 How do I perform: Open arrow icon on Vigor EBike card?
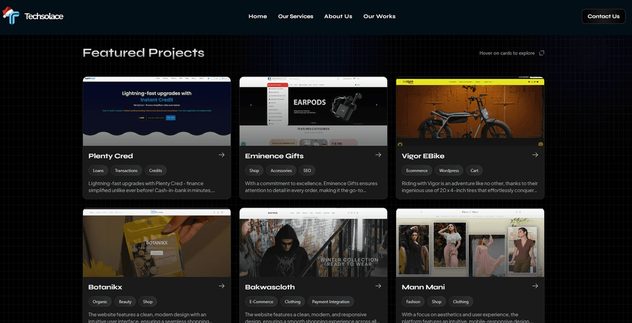pyautogui.click(x=535, y=155)
